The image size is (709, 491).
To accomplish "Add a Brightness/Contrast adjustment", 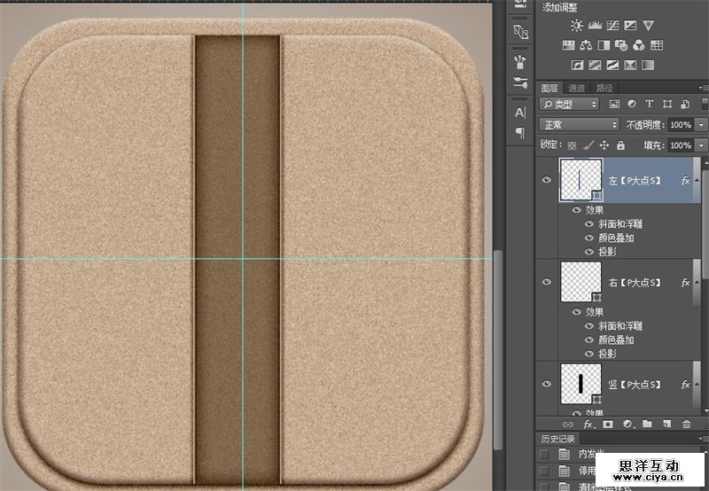I will tap(577, 26).
